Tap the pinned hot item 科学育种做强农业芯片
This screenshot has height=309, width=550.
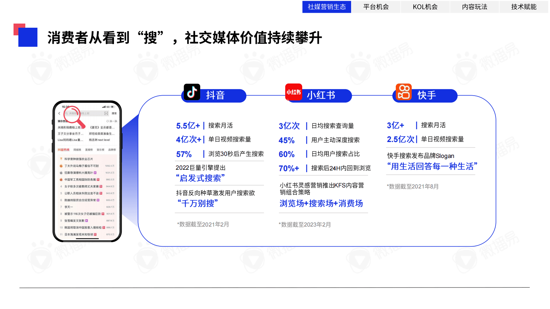[x=78, y=159]
